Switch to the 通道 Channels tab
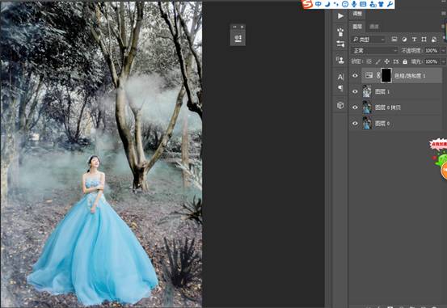Screen dimensions: 447x308 374,27
